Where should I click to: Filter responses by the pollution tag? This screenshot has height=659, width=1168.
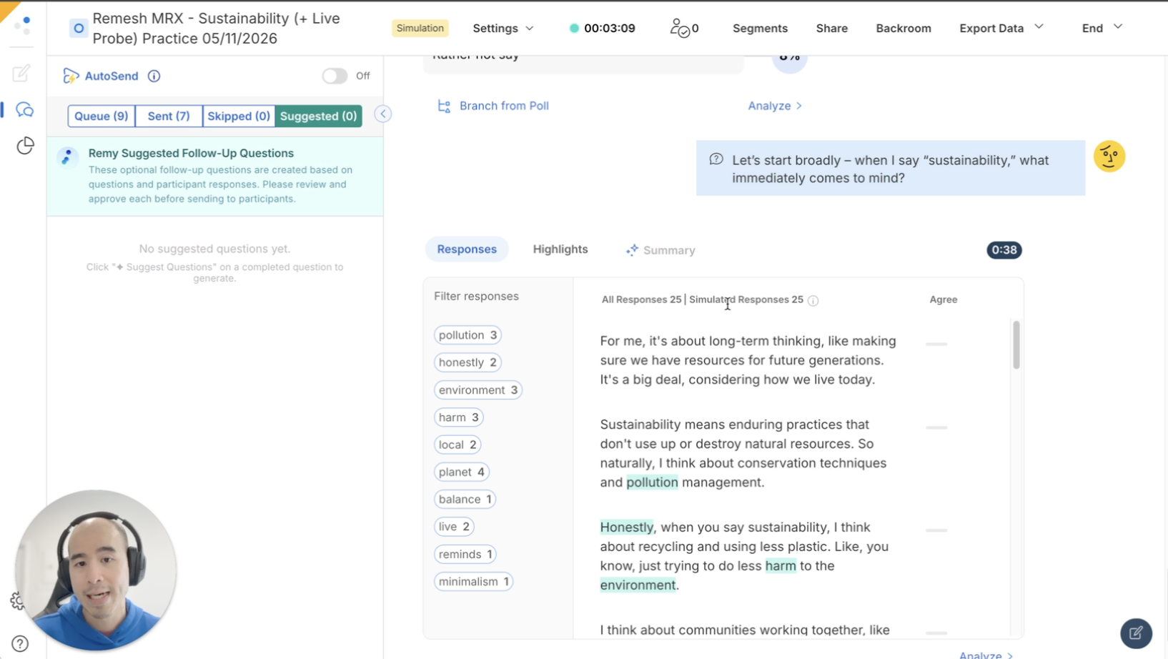click(467, 335)
